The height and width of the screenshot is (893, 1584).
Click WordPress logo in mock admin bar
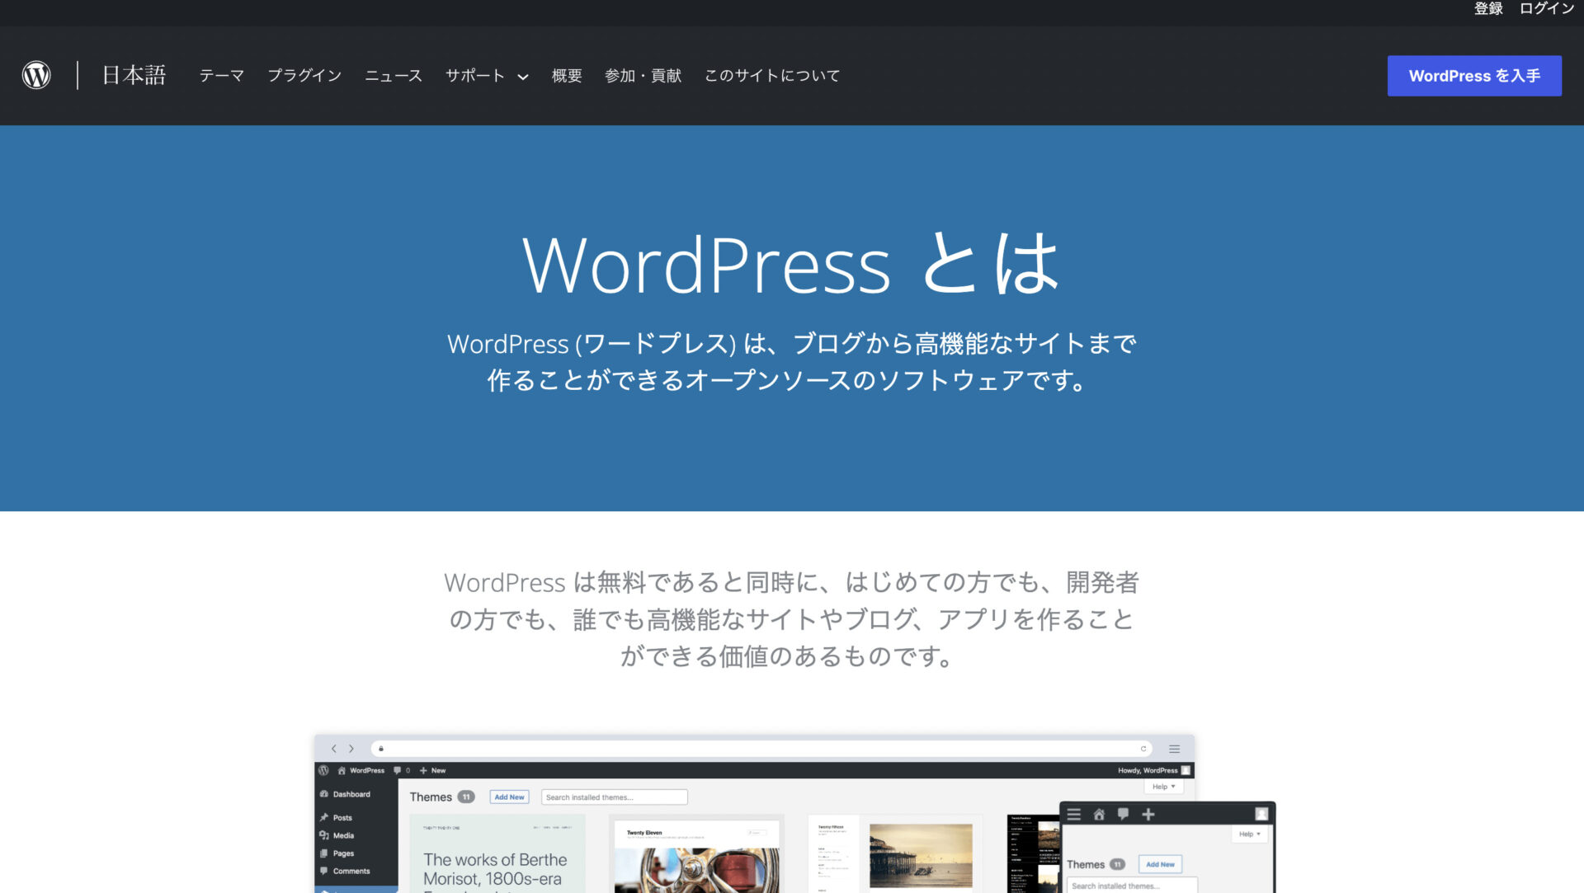pyautogui.click(x=324, y=770)
